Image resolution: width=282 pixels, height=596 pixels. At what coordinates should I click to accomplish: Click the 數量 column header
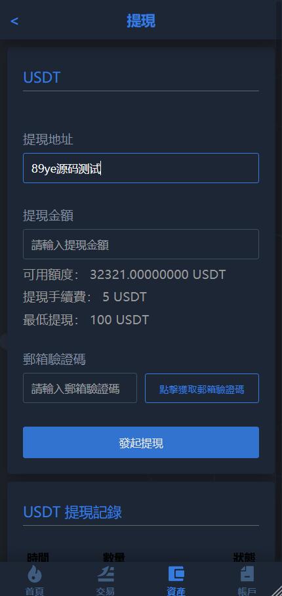(114, 558)
